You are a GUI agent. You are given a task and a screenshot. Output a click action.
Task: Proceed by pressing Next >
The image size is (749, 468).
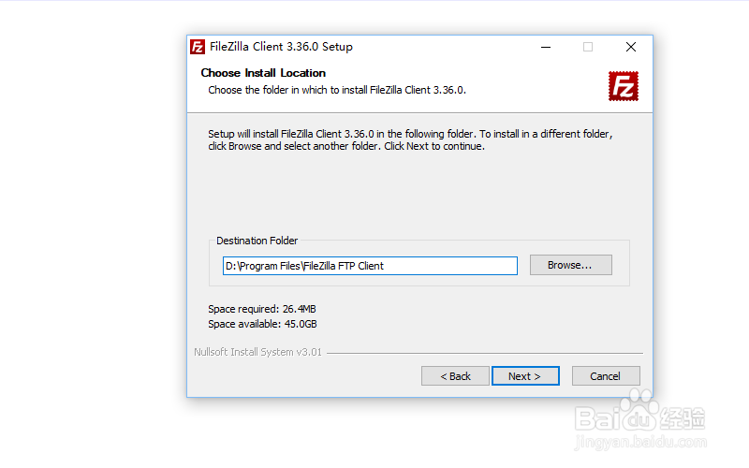tap(525, 376)
